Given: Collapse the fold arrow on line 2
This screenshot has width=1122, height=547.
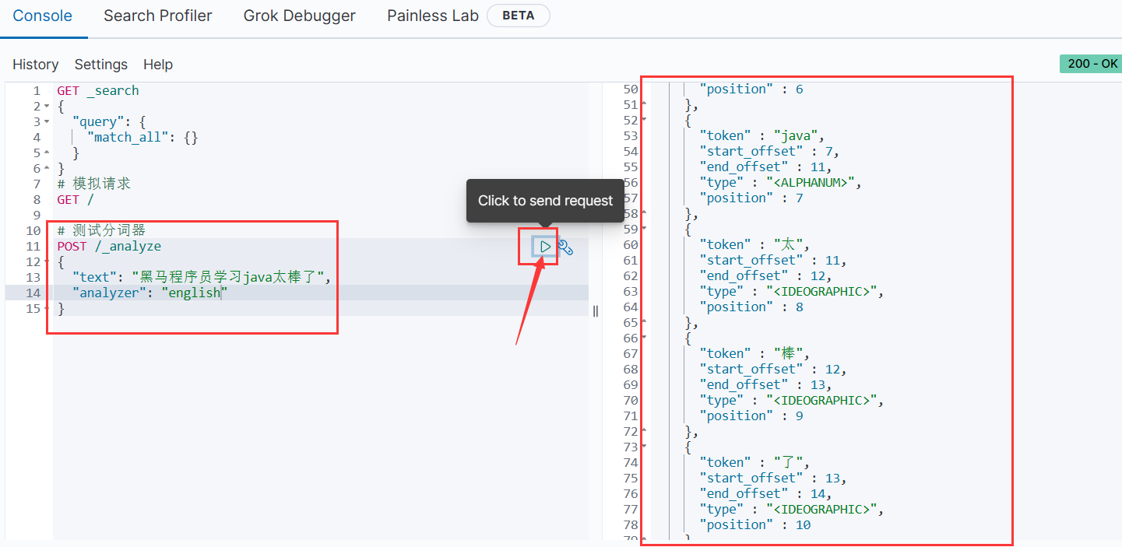Looking at the screenshot, I should click(47, 107).
